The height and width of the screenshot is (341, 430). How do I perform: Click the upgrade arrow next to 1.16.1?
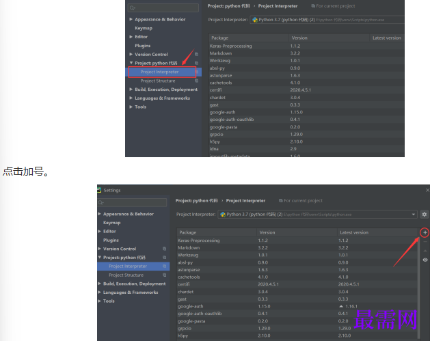pos(341,306)
